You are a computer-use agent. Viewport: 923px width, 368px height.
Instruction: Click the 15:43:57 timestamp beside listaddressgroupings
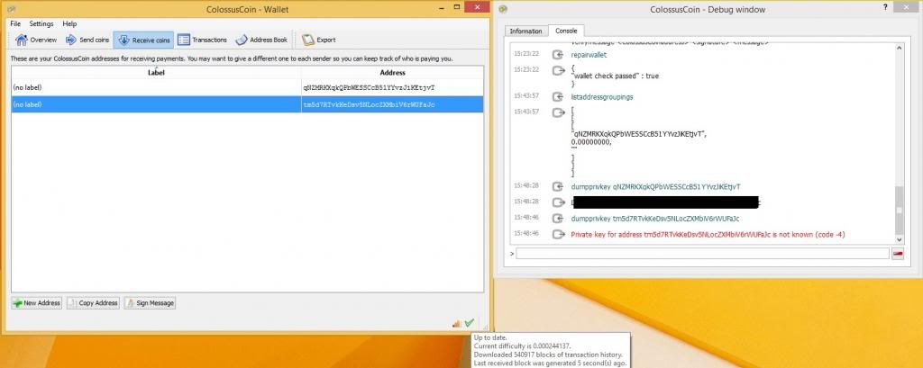click(x=526, y=96)
